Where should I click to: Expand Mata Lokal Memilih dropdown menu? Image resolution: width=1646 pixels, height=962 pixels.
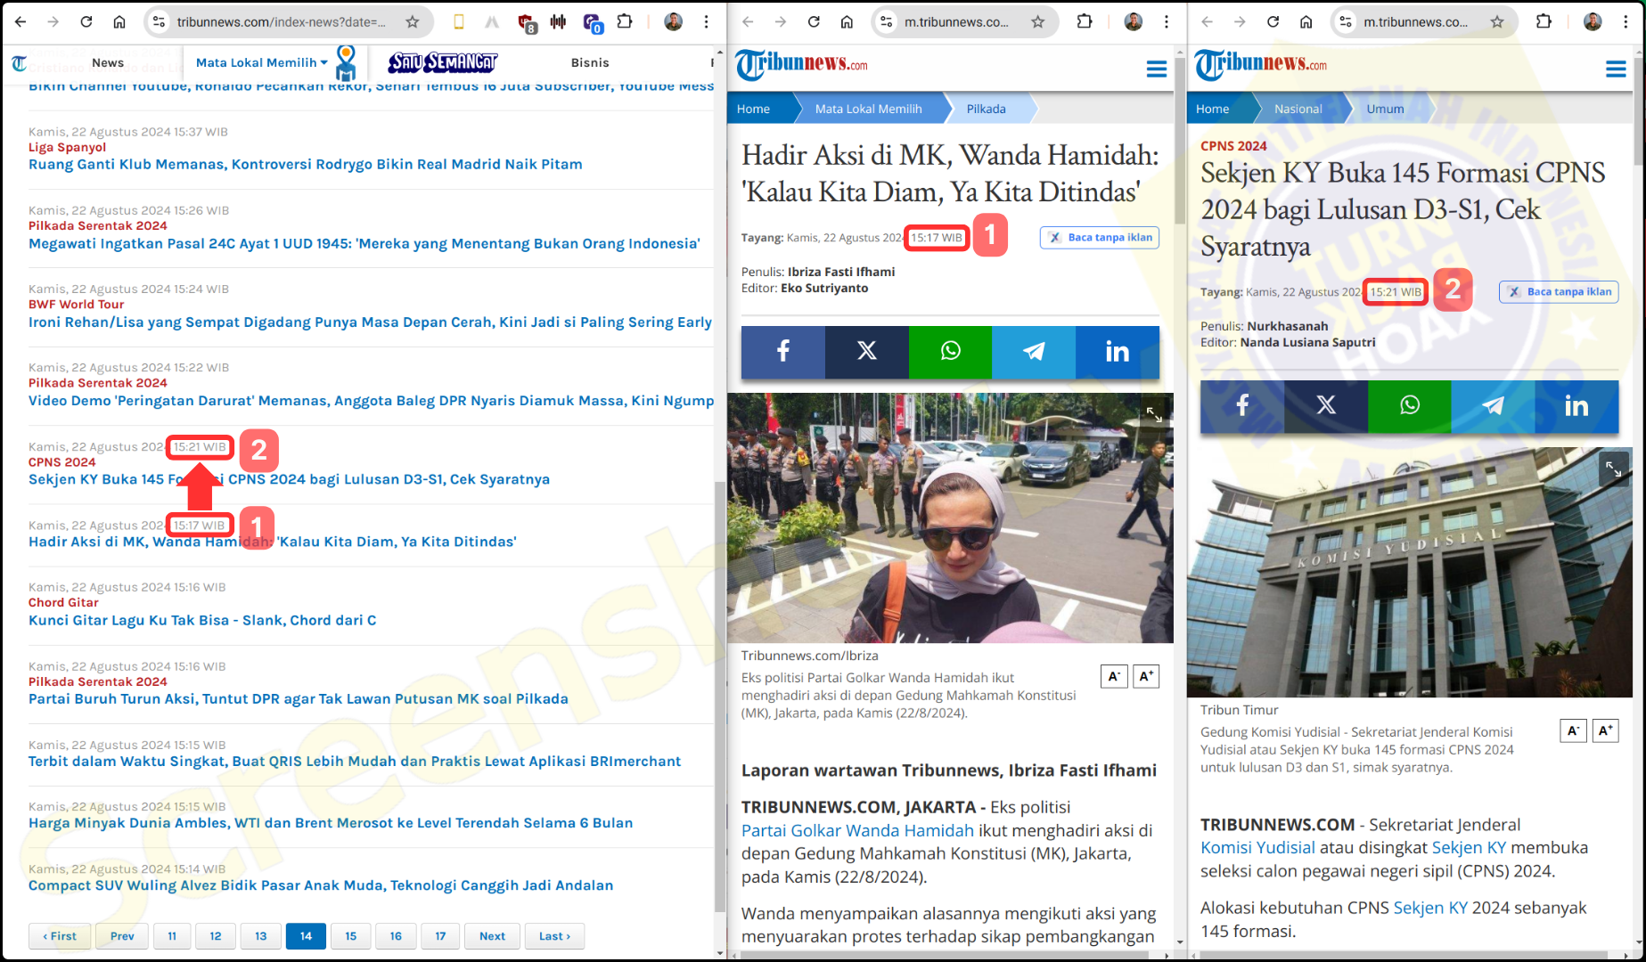[x=262, y=62]
